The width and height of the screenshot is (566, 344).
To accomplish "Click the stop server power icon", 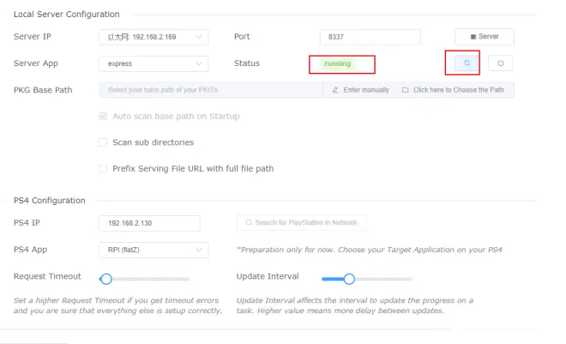I will pyautogui.click(x=500, y=63).
